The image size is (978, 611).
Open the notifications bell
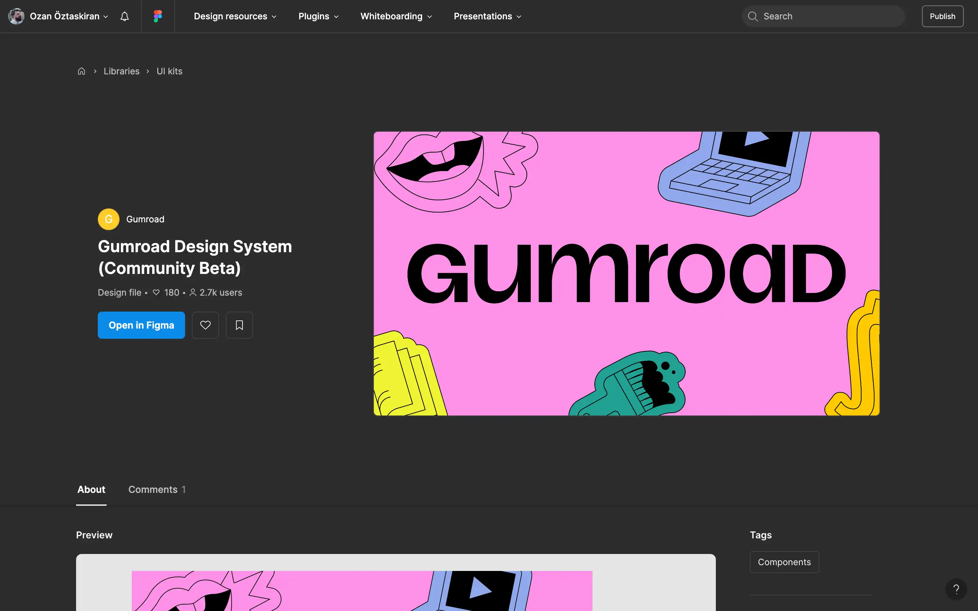click(x=125, y=16)
